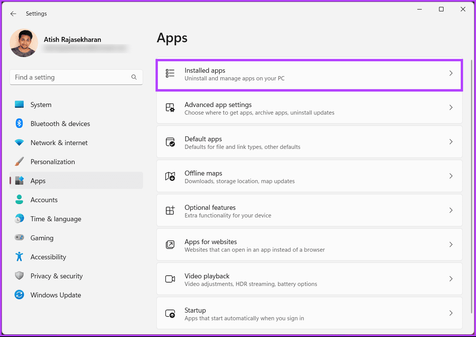Click the Windows Update refresh icon

pyautogui.click(x=19, y=295)
